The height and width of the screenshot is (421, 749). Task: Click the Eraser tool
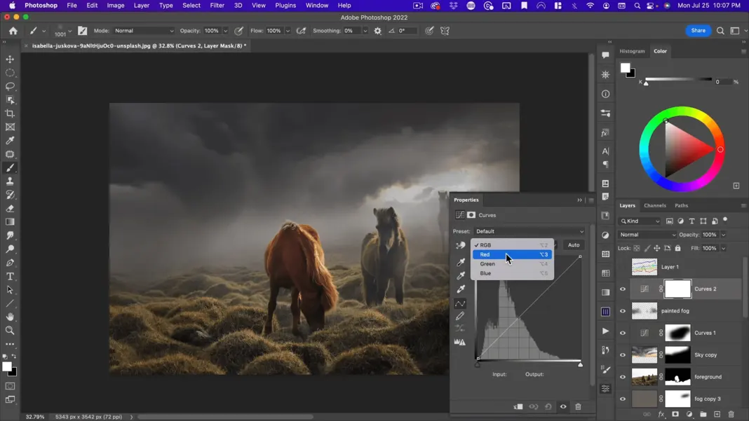point(10,209)
